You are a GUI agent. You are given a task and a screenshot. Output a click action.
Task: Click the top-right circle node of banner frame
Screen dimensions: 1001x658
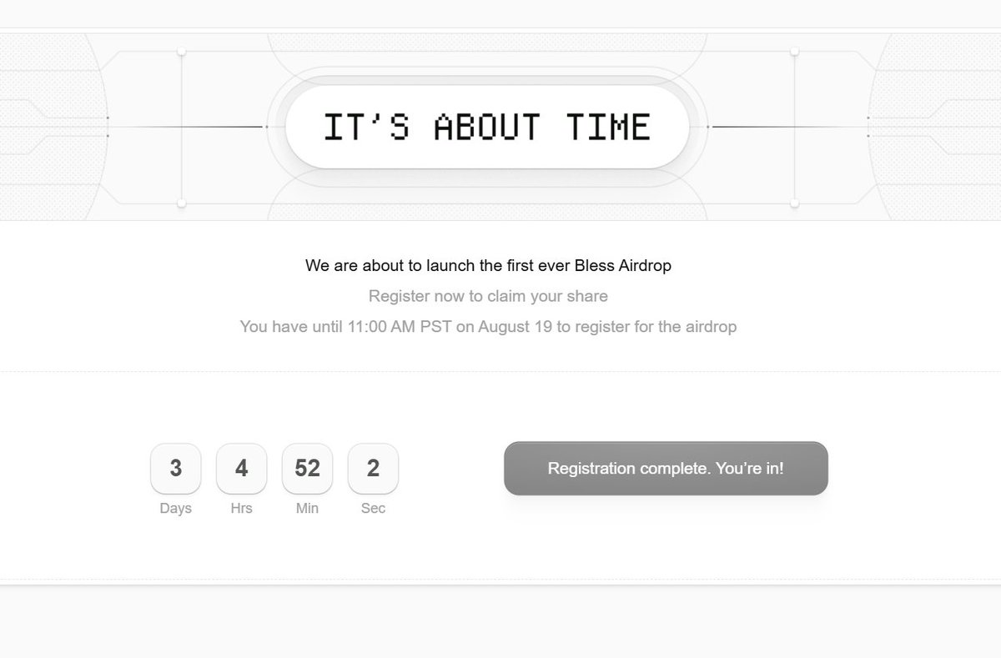coord(794,51)
